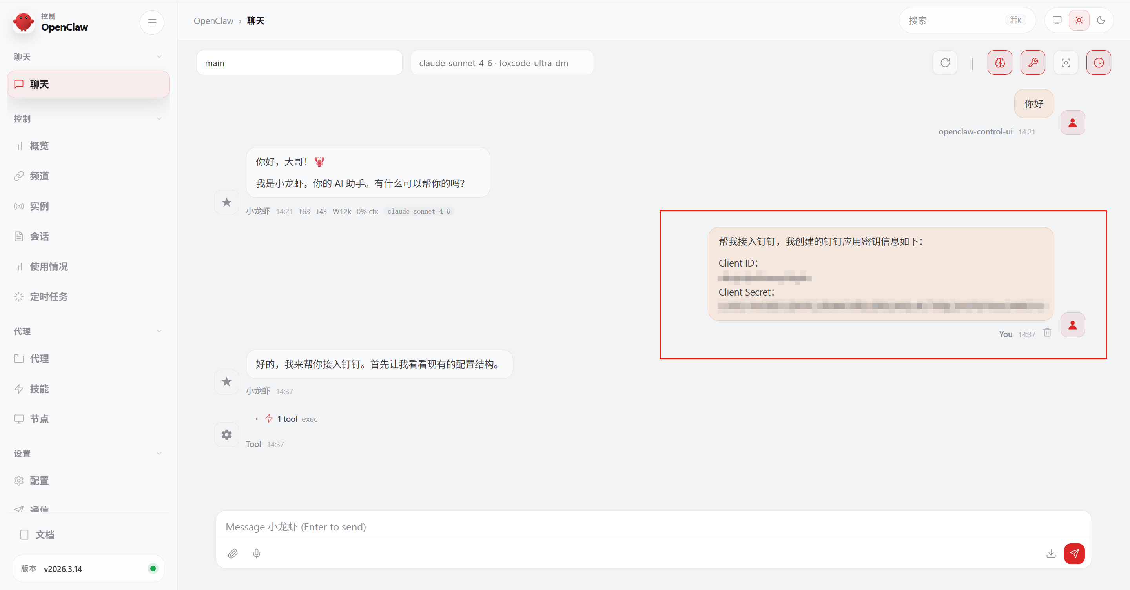
Task: Open 文档 documentation link
Action: [x=88, y=535]
